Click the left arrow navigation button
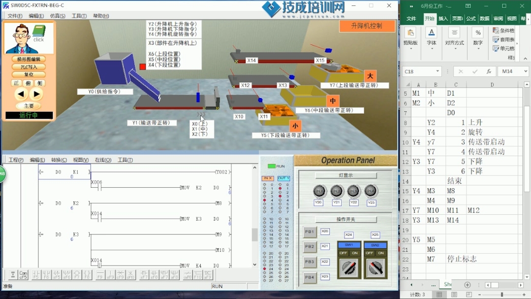This screenshot has height=299, width=531. pyautogui.click(x=21, y=94)
